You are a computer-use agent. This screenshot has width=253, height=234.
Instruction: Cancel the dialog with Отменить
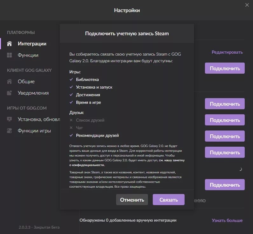pyautogui.click(x=132, y=200)
